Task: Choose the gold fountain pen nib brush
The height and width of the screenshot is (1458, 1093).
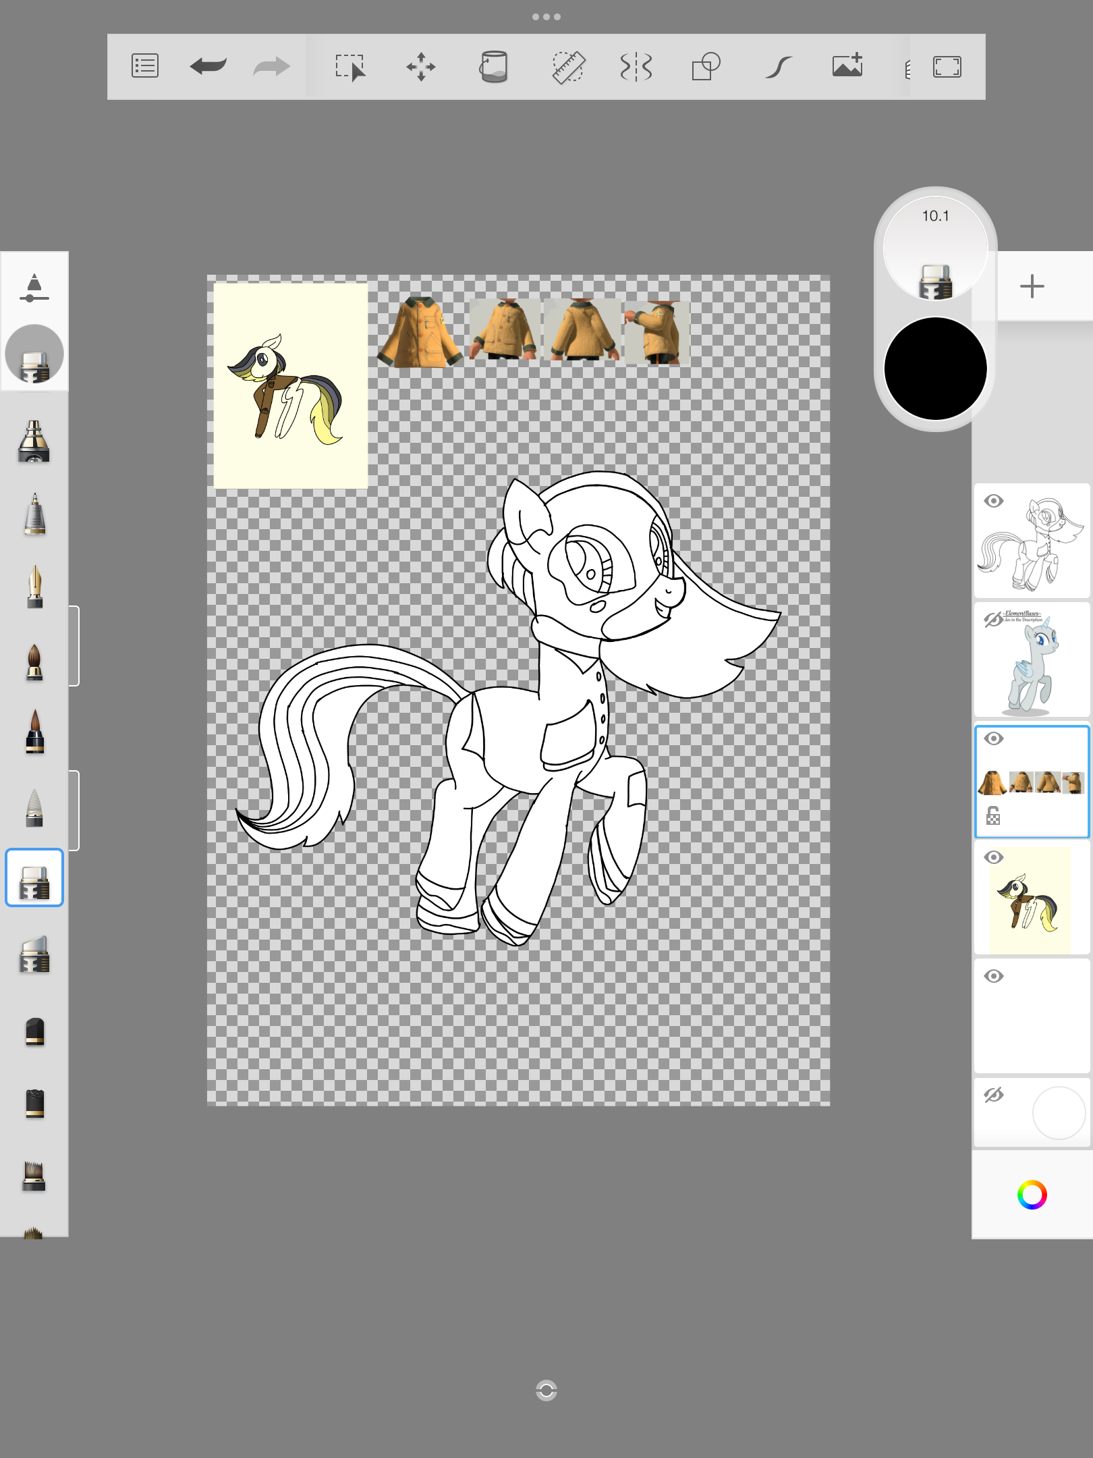Action: pyautogui.click(x=34, y=587)
